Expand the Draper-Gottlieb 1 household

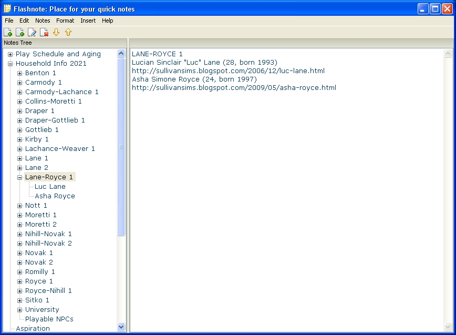[19, 120]
